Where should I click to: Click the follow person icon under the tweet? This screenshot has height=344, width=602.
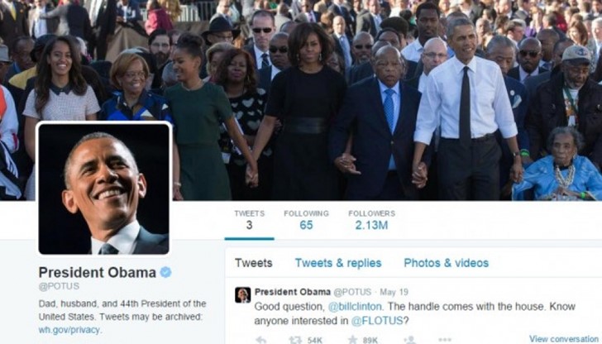point(409,340)
